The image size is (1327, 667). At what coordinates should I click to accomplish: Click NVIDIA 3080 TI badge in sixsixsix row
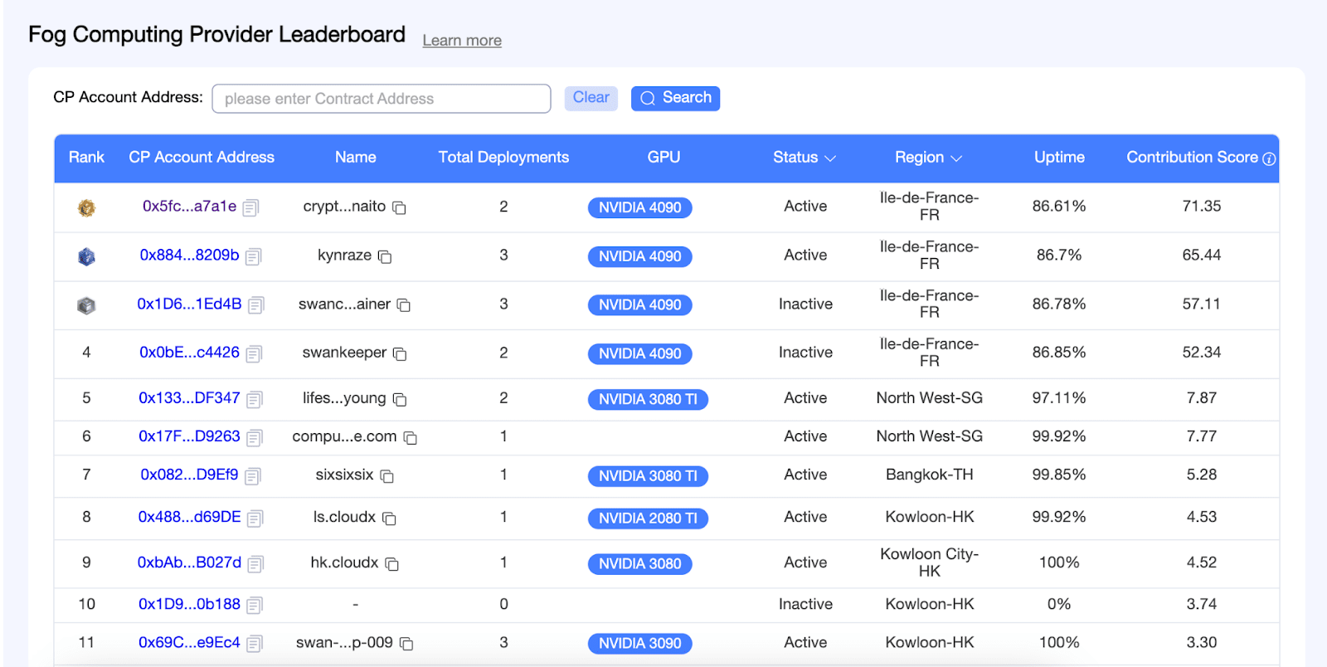648,476
